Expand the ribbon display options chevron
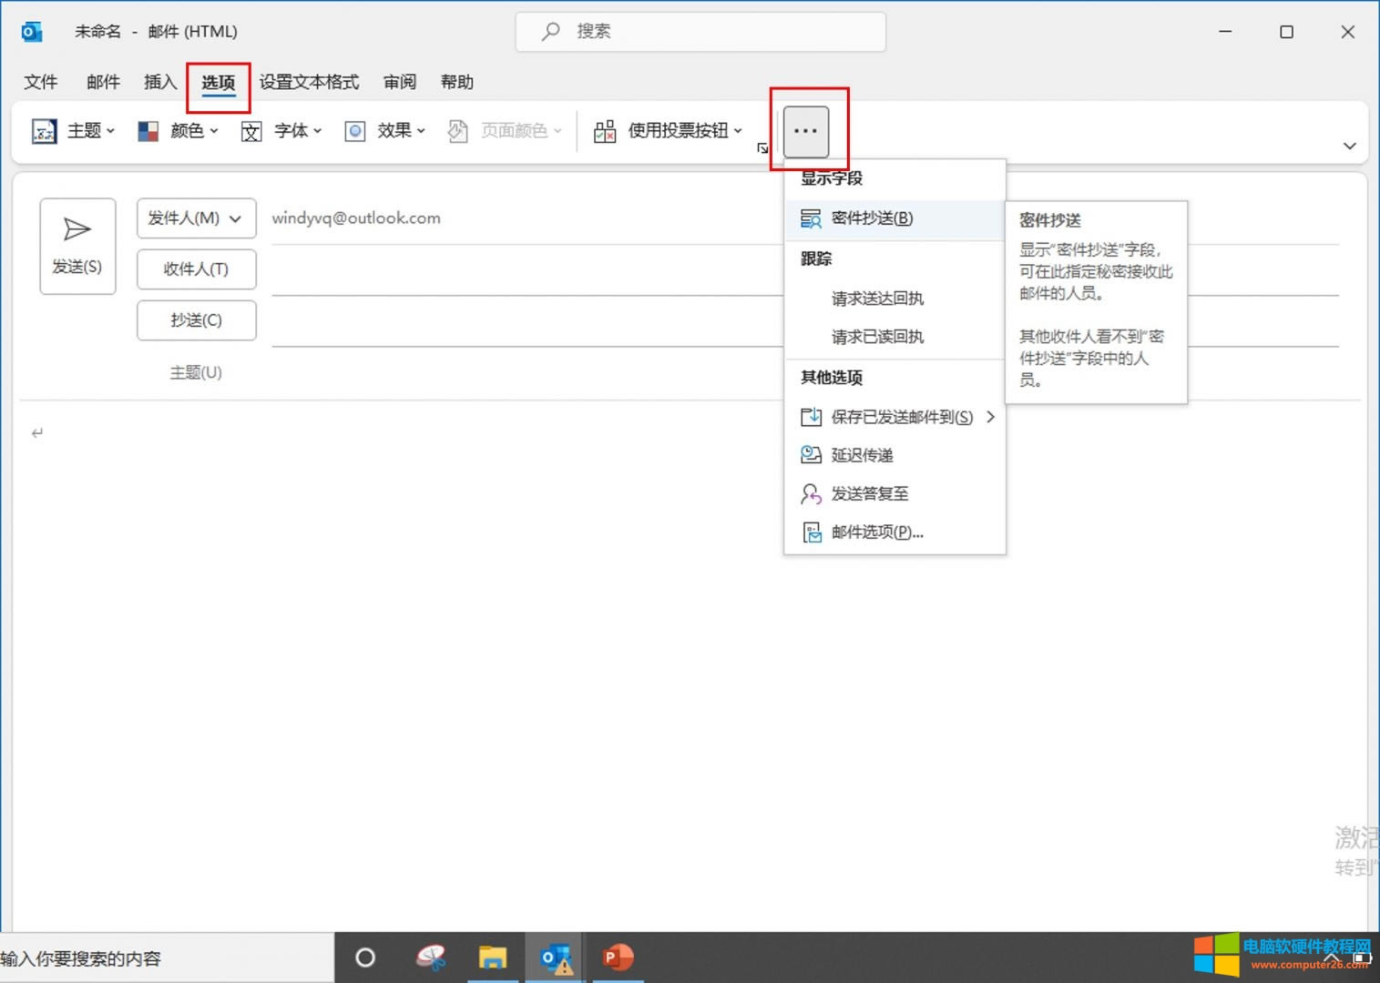The height and width of the screenshot is (983, 1380). click(x=1349, y=146)
